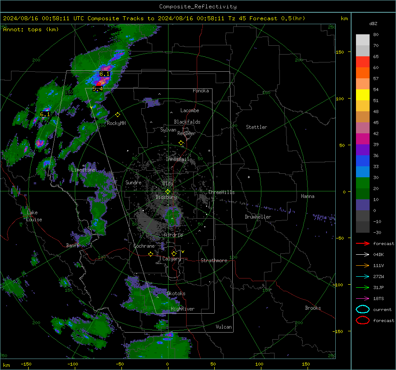Select the Calgary city label

coord(172,259)
